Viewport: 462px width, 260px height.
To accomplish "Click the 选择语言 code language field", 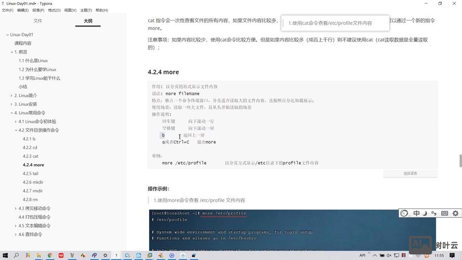I will pos(410,173).
